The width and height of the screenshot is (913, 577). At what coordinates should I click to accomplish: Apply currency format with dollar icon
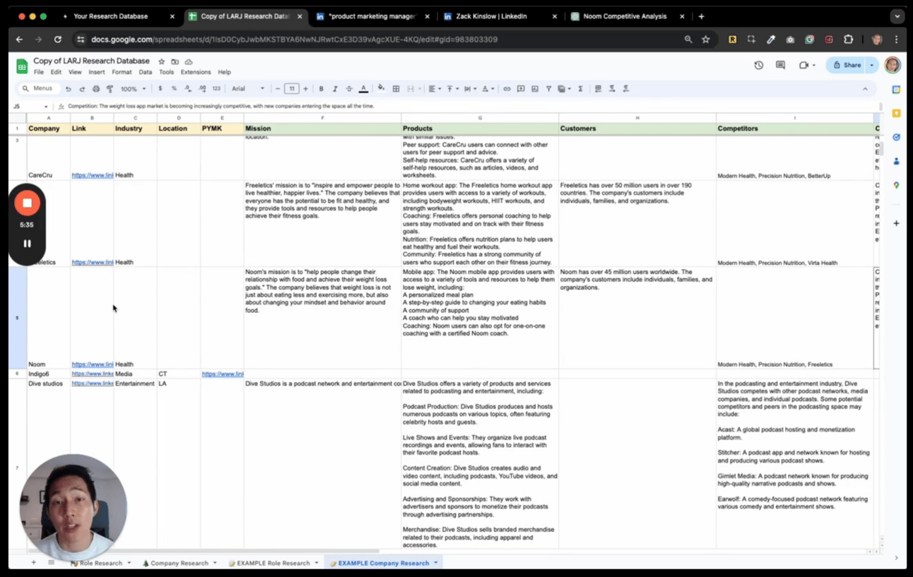160,89
